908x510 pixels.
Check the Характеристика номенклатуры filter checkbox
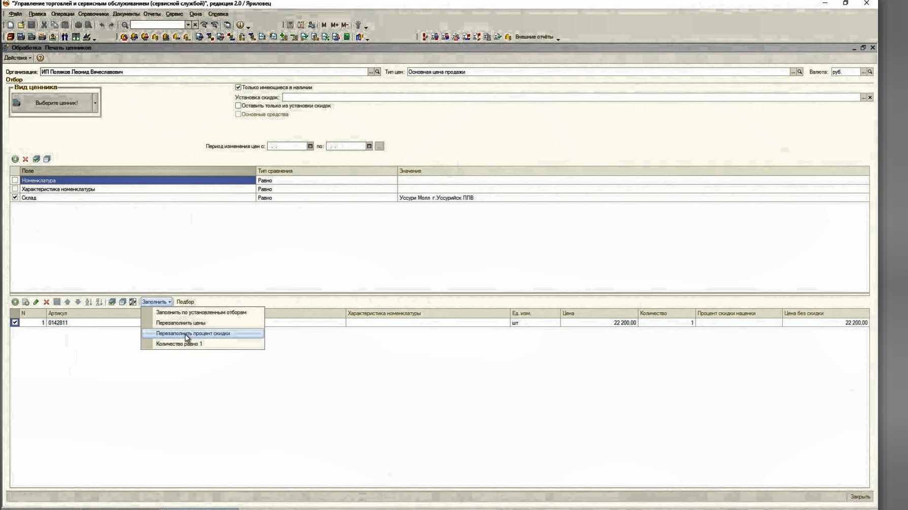coord(15,189)
